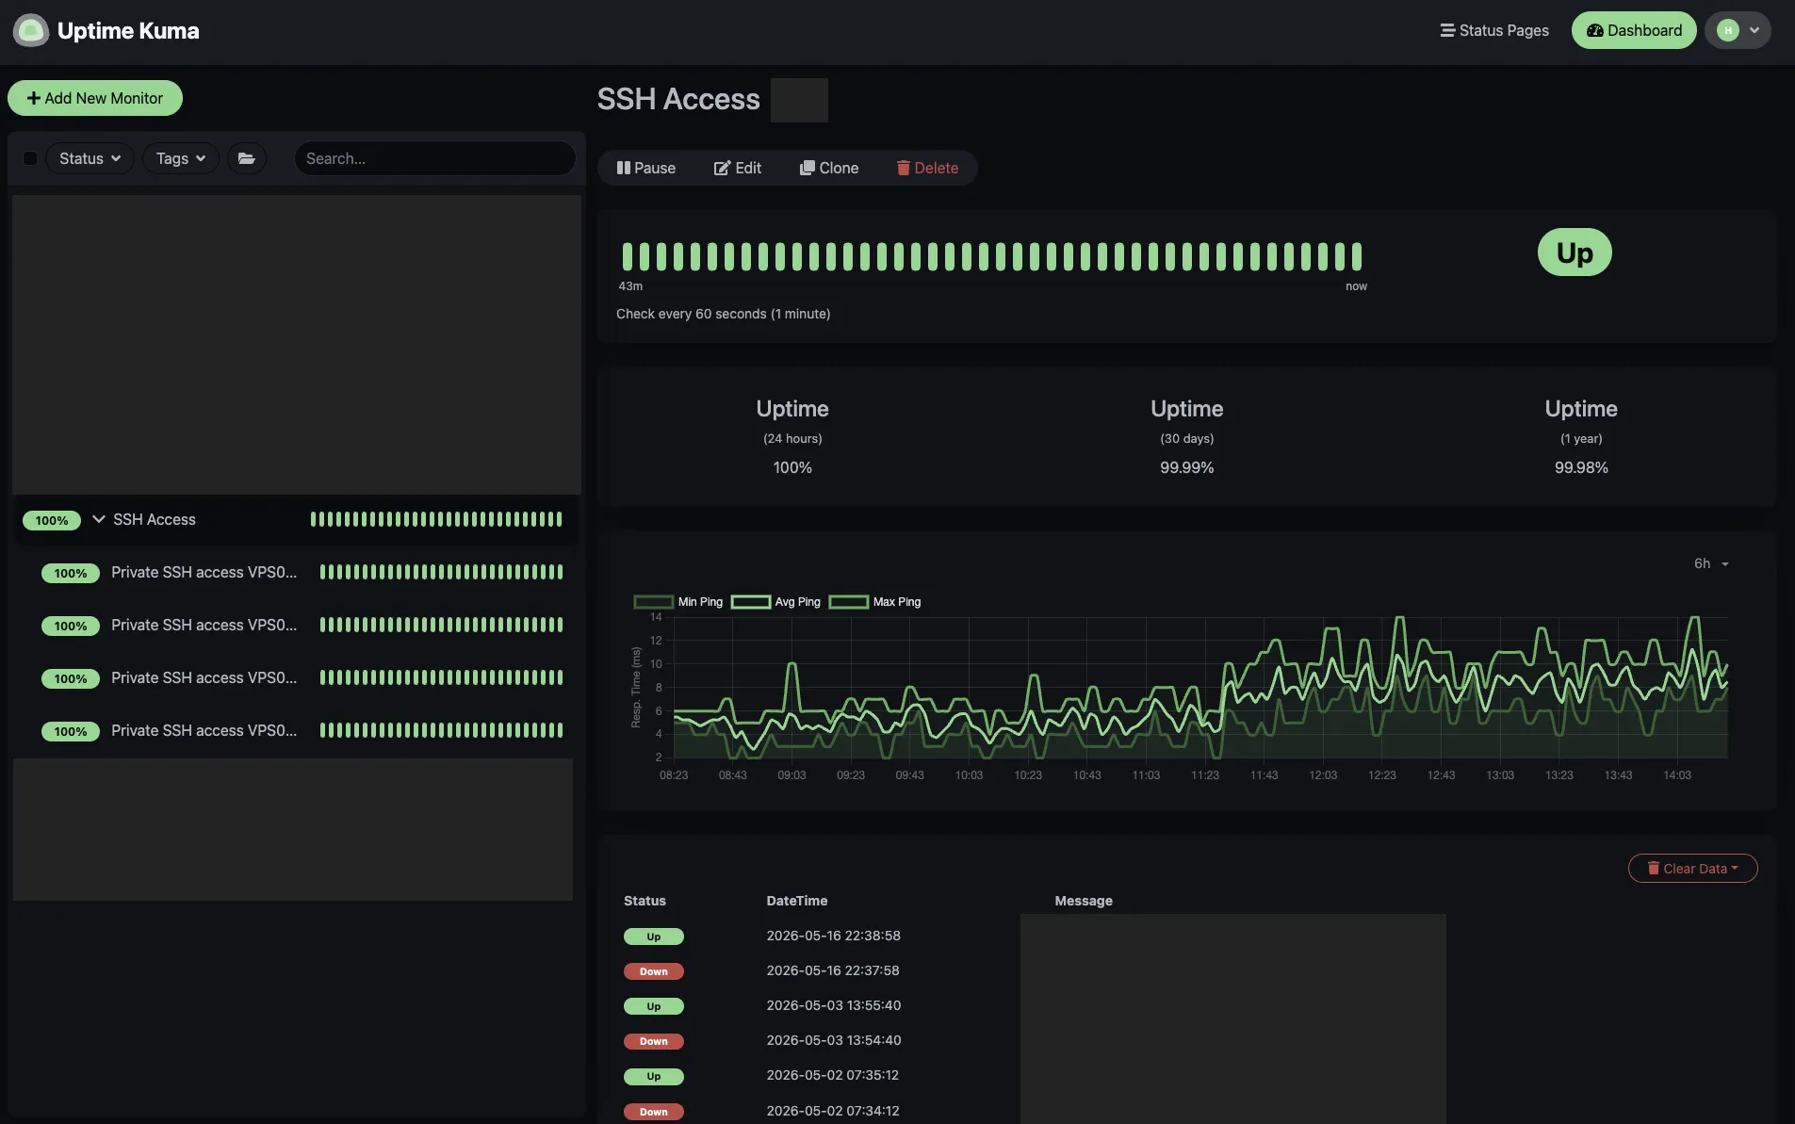Delete the SSH Access monitor
The image size is (1795, 1124).
(x=927, y=168)
